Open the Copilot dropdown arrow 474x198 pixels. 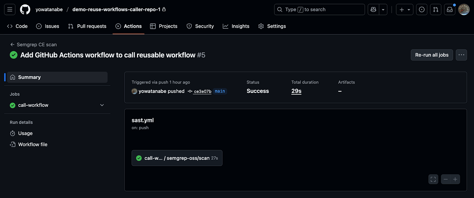pyautogui.click(x=383, y=9)
